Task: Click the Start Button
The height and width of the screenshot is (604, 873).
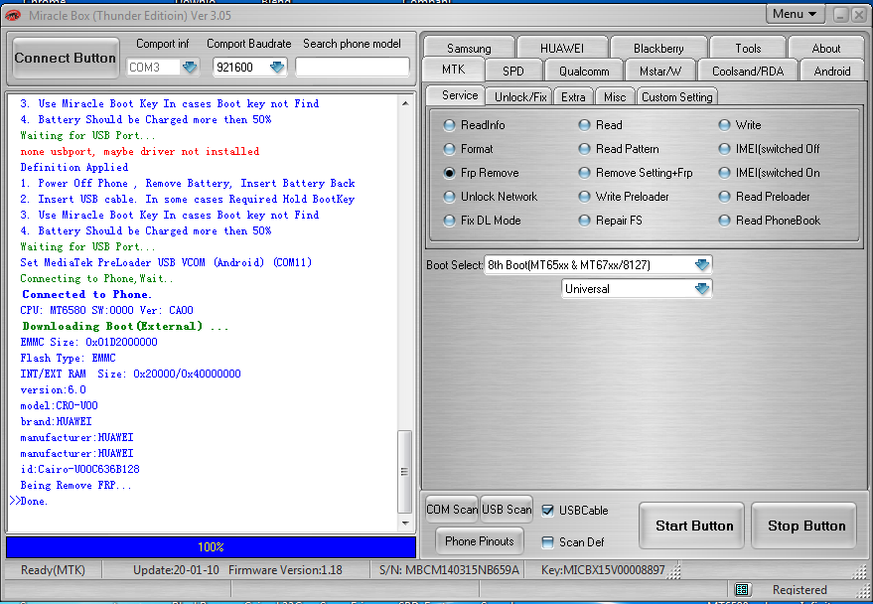Action: point(693,527)
